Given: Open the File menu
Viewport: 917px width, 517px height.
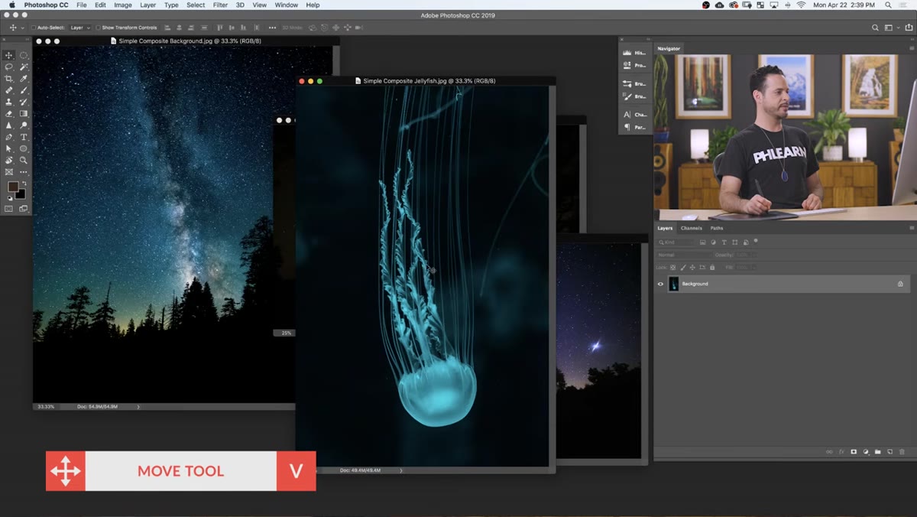Looking at the screenshot, I should click(81, 5).
